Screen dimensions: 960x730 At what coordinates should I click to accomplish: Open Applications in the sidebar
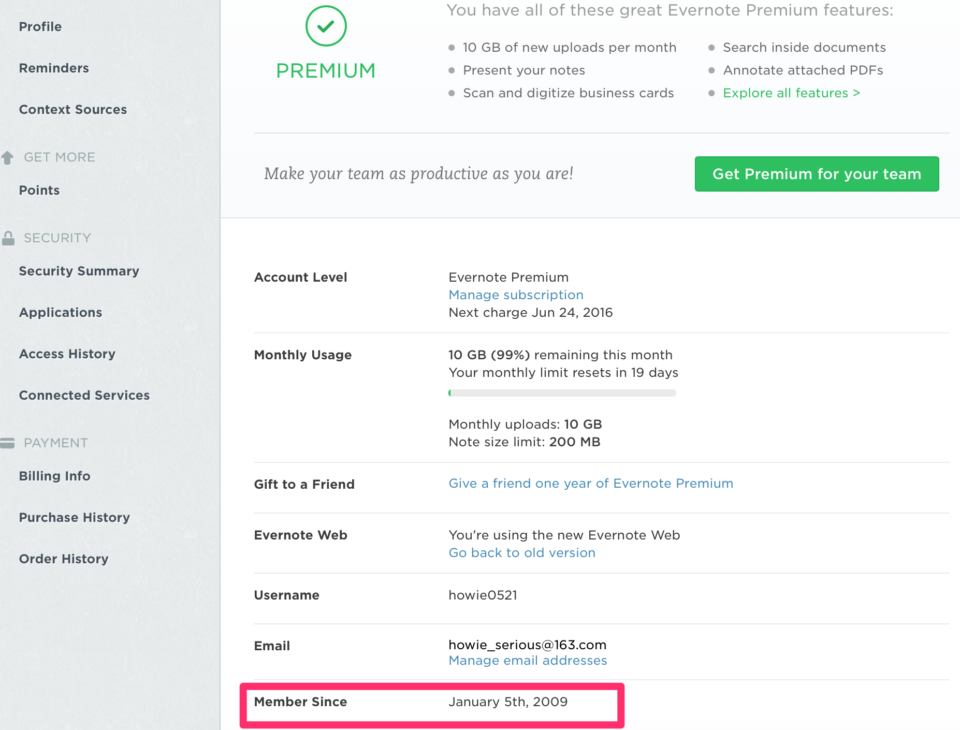pos(61,313)
